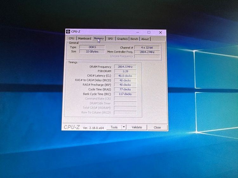238x178 pixels.
Task: Expand the Tools dropdown arrow
Action: click(x=124, y=127)
